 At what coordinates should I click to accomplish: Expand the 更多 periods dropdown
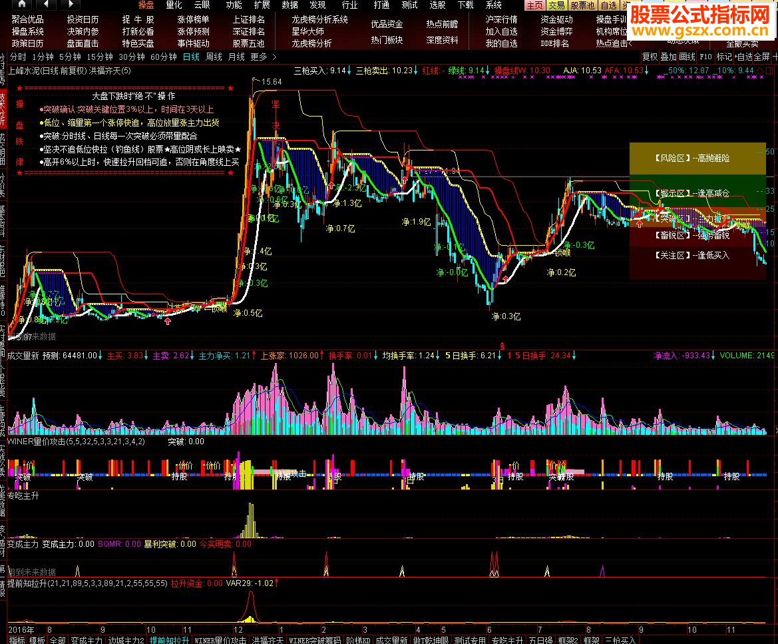[263, 57]
